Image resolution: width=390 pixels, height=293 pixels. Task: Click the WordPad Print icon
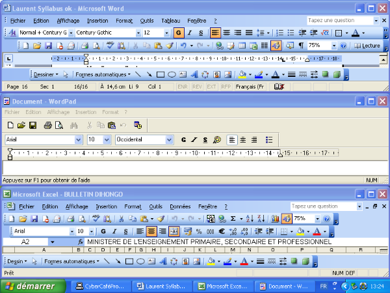(x=47, y=125)
